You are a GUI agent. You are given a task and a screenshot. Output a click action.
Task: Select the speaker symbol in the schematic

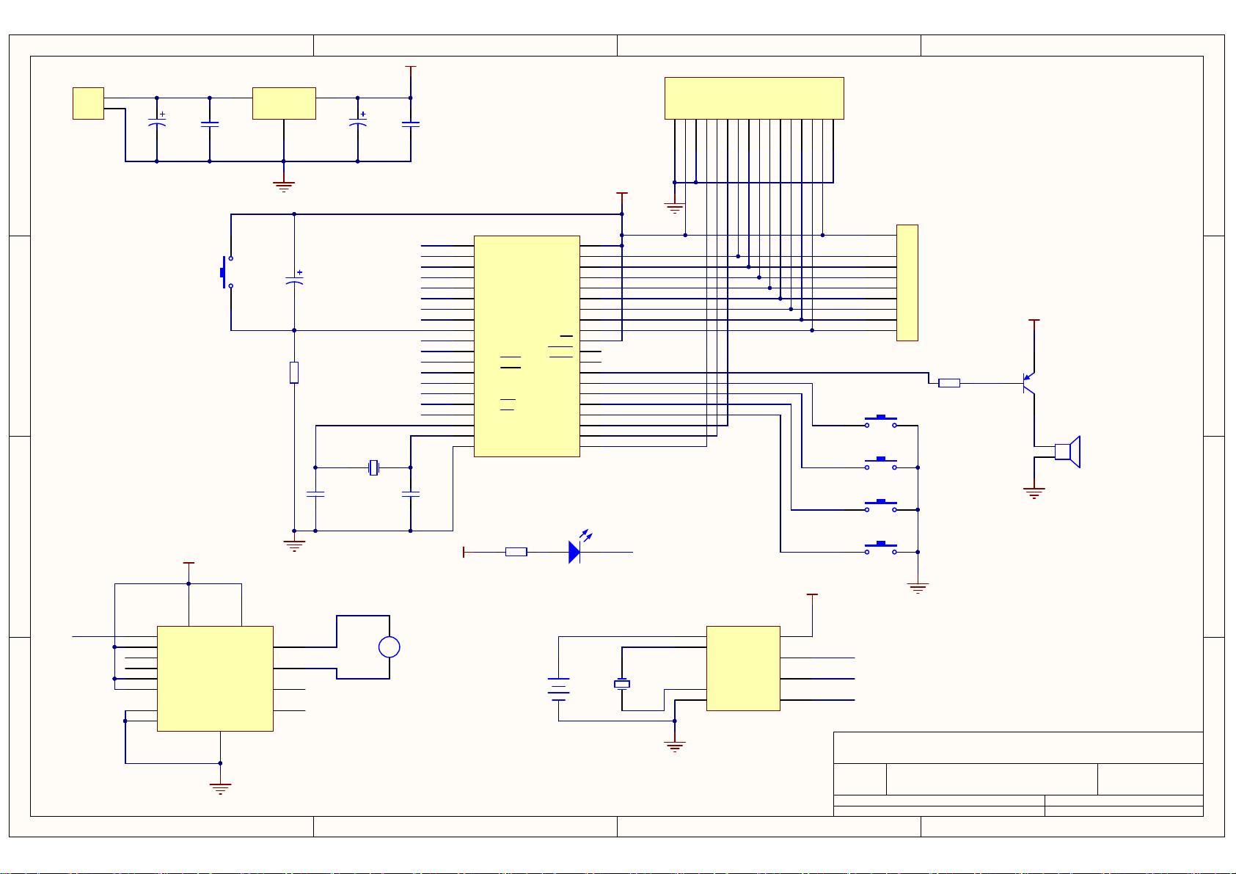(x=1067, y=451)
